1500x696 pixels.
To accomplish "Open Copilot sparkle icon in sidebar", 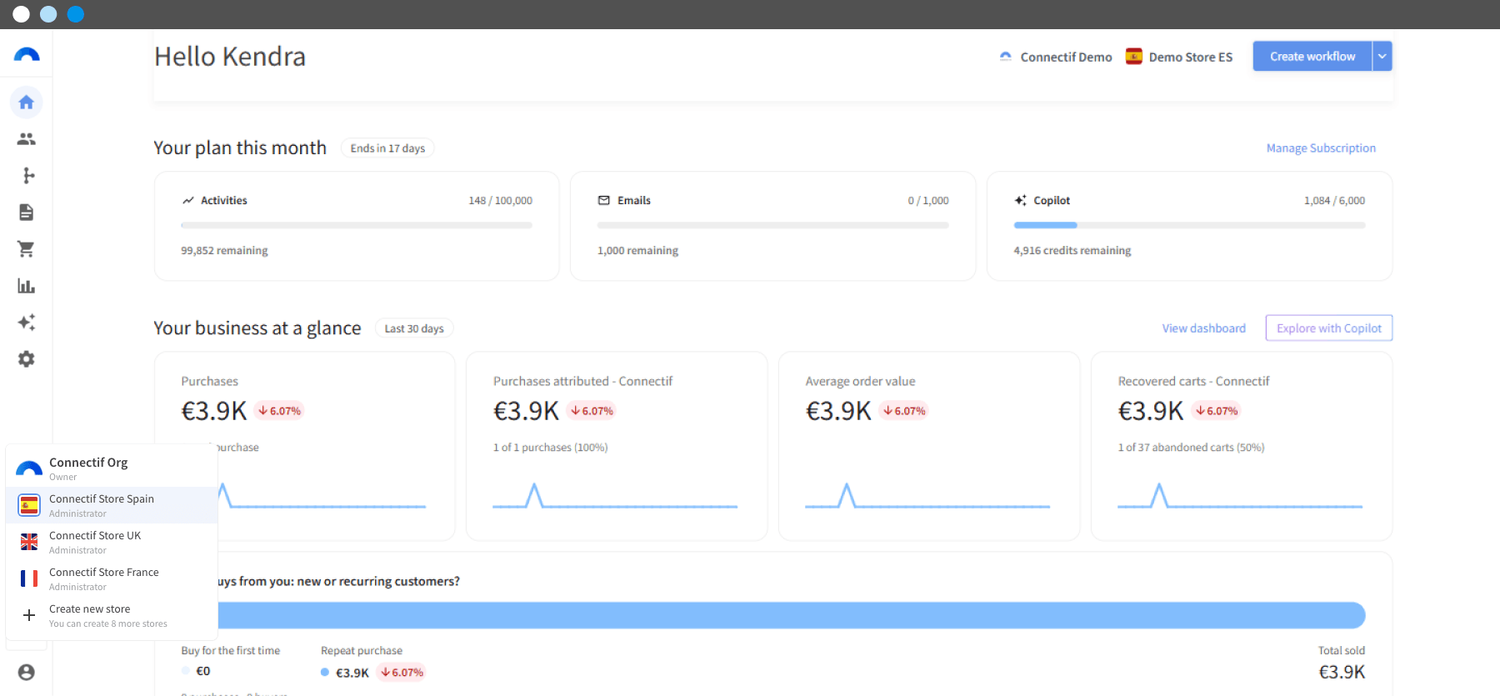I will (x=27, y=323).
